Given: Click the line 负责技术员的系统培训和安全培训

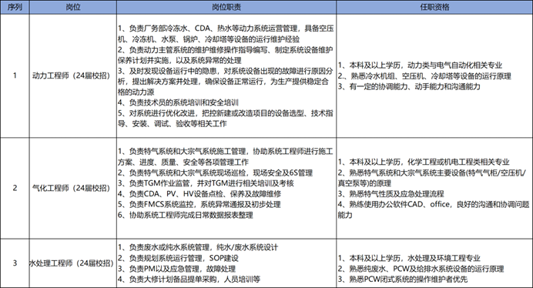Looking at the screenshot, I should (x=178, y=102).
